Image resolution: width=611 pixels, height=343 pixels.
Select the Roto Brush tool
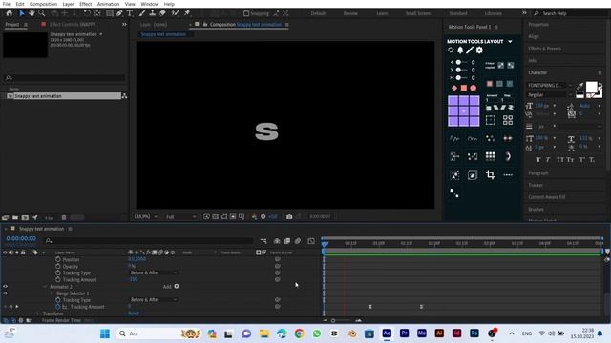click(176, 13)
